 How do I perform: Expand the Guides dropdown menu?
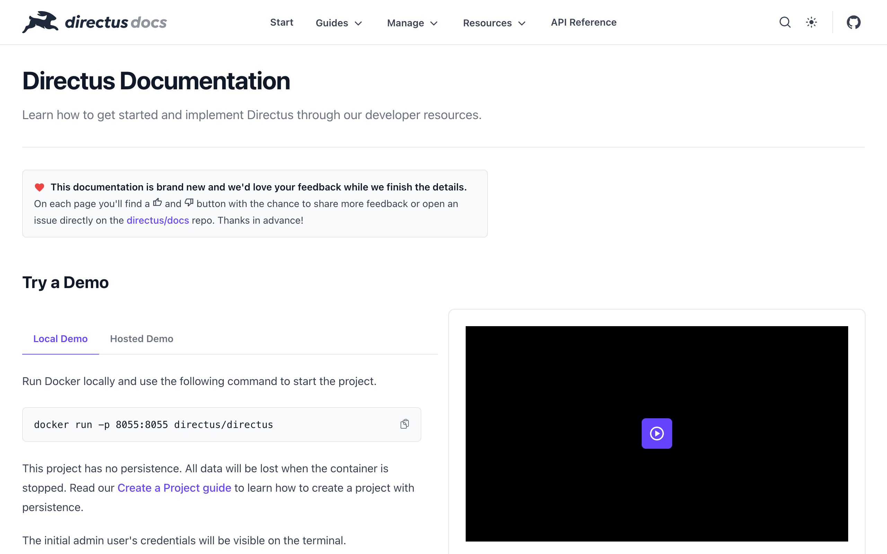(339, 23)
